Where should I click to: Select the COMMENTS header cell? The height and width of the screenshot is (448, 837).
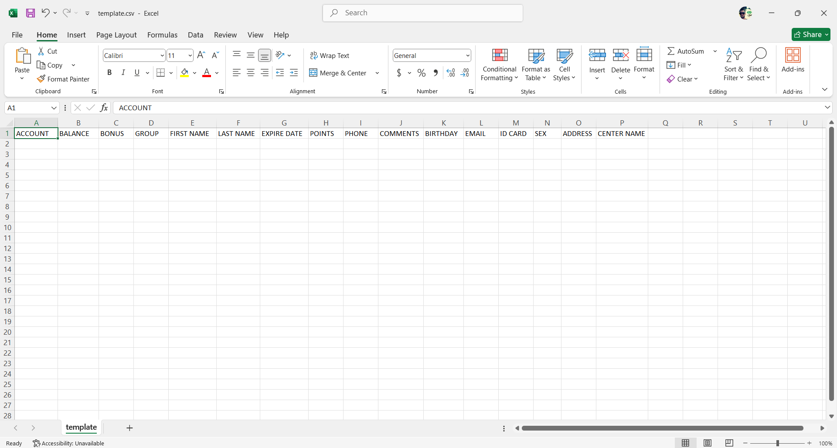click(399, 133)
